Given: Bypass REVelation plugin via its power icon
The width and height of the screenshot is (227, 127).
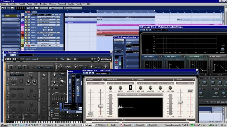Looking at the screenshot, I should pyautogui.click(x=84, y=73).
